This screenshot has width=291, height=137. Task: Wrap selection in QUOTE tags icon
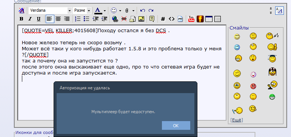click(x=152, y=19)
